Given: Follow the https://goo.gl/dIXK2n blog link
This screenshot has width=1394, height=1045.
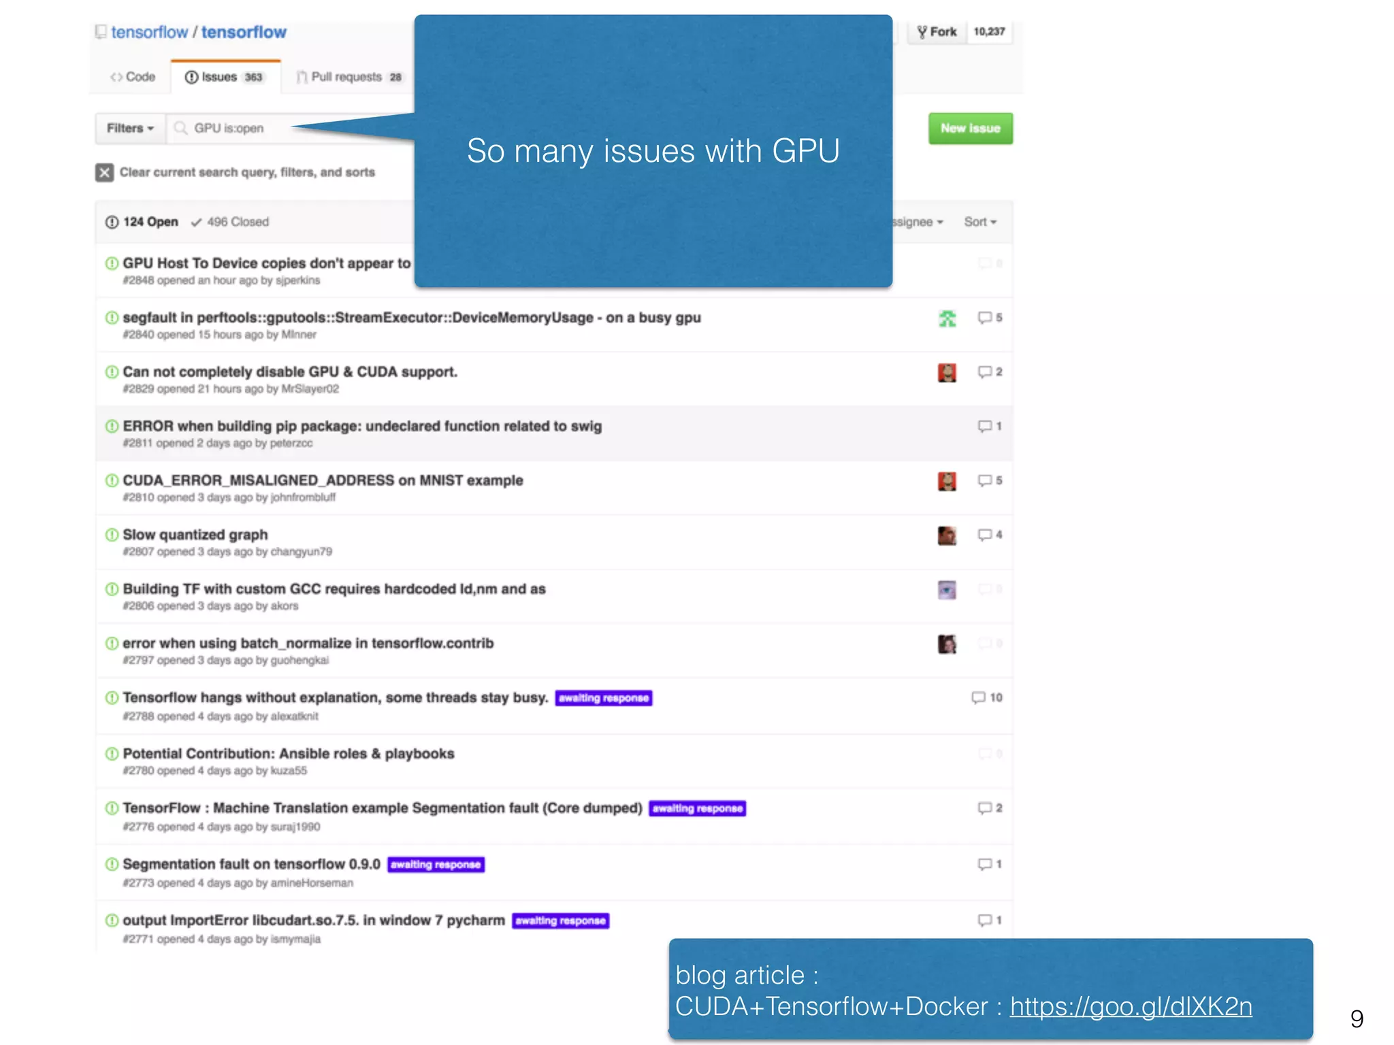Looking at the screenshot, I should coord(1131,1007).
